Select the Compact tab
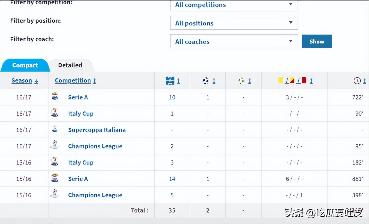The width and height of the screenshot is (369, 224). pos(25,66)
